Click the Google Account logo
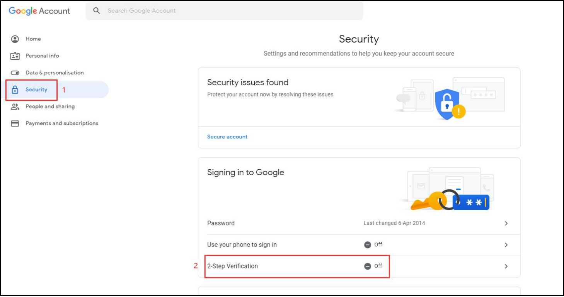 click(x=39, y=11)
